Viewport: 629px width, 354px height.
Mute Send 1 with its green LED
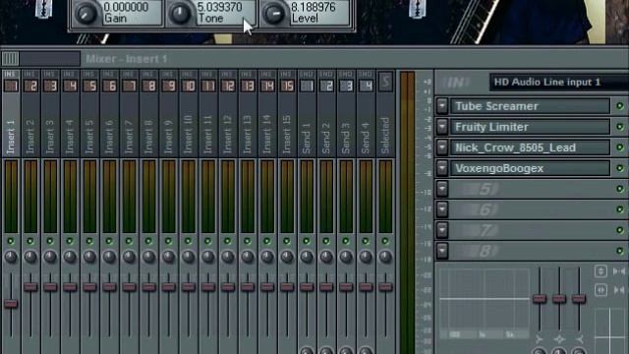click(307, 241)
